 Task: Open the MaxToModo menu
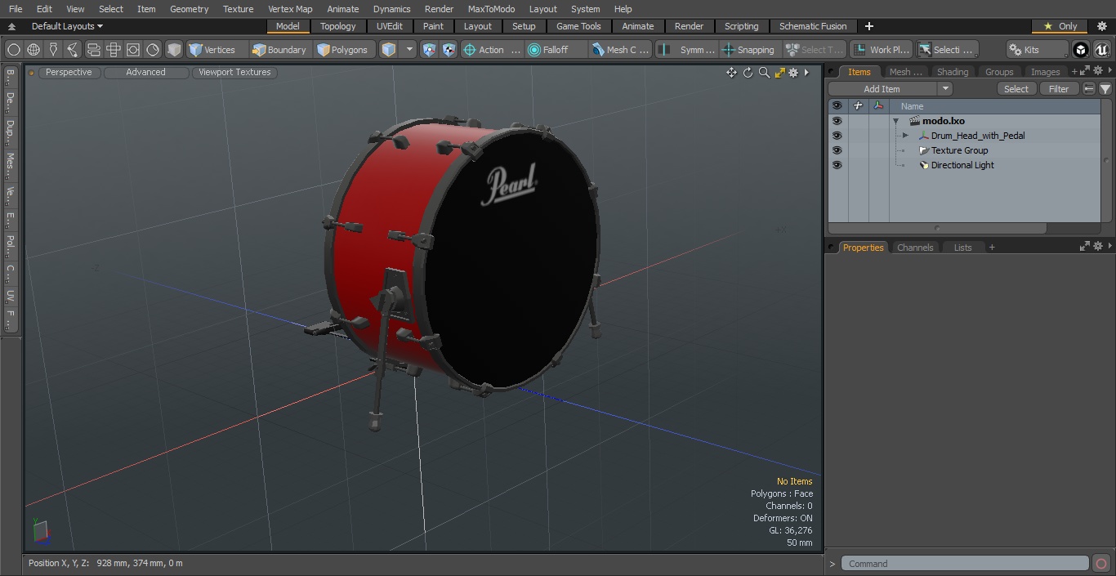click(491, 9)
